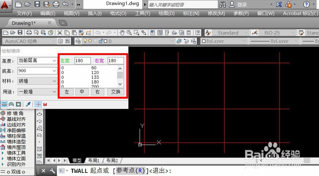
Task: Click the wall property eyedropper icon
Action: (28, 104)
